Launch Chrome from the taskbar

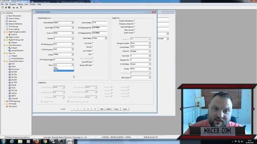pos(45,141)
